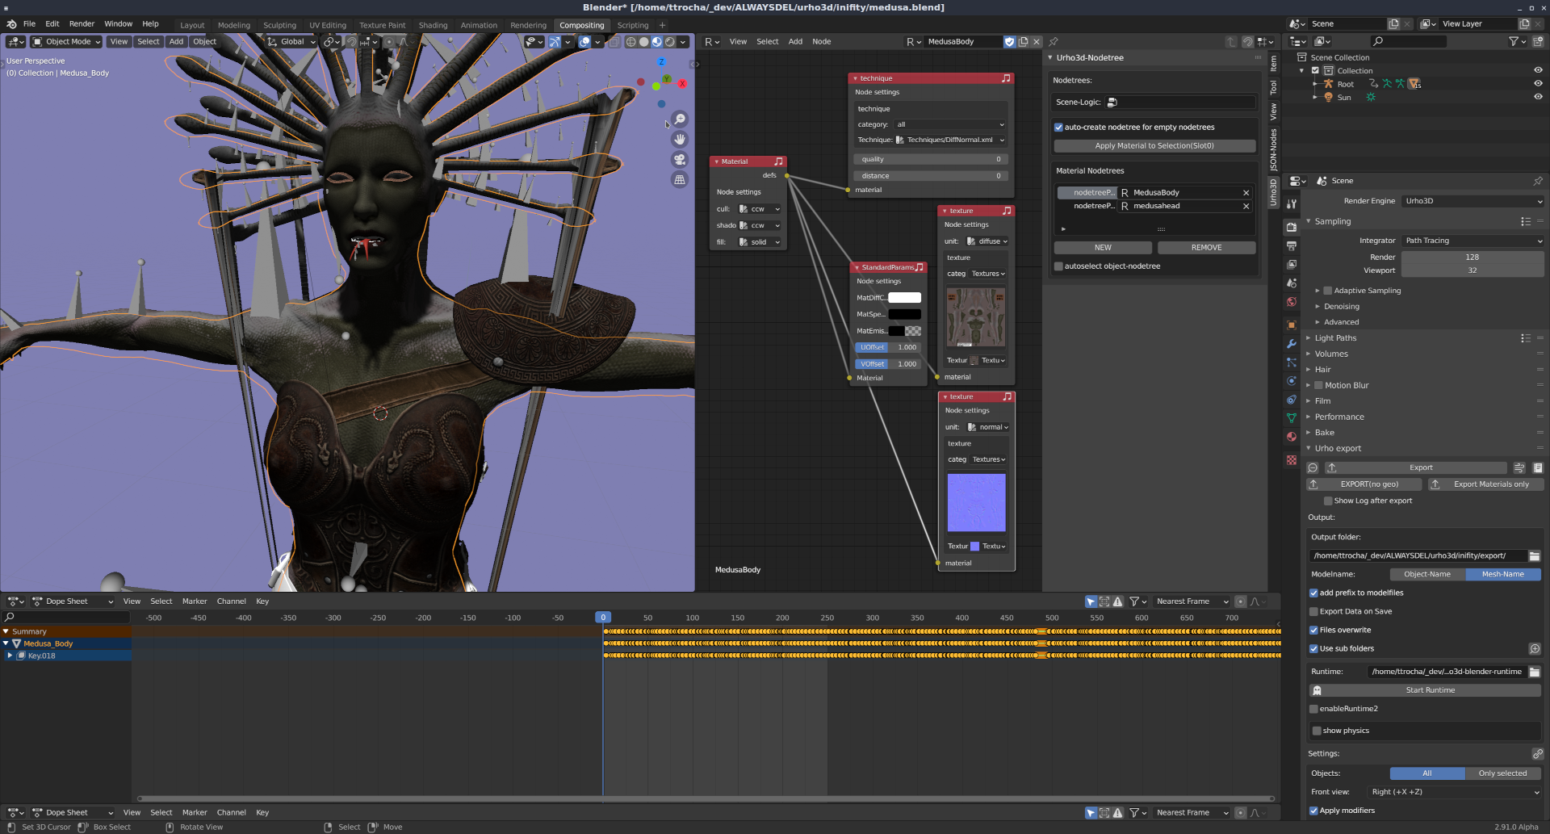Viewport: 1550px width, 834px height.
Task: Open the Modifiers wrench tab icon
Action: (x=1292, y=343)
